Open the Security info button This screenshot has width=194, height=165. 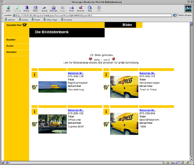pyautogui.click(x=80, y=9)
